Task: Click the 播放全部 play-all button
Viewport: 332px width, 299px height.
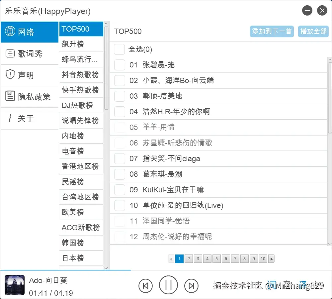Action: [x=313, y=31]
